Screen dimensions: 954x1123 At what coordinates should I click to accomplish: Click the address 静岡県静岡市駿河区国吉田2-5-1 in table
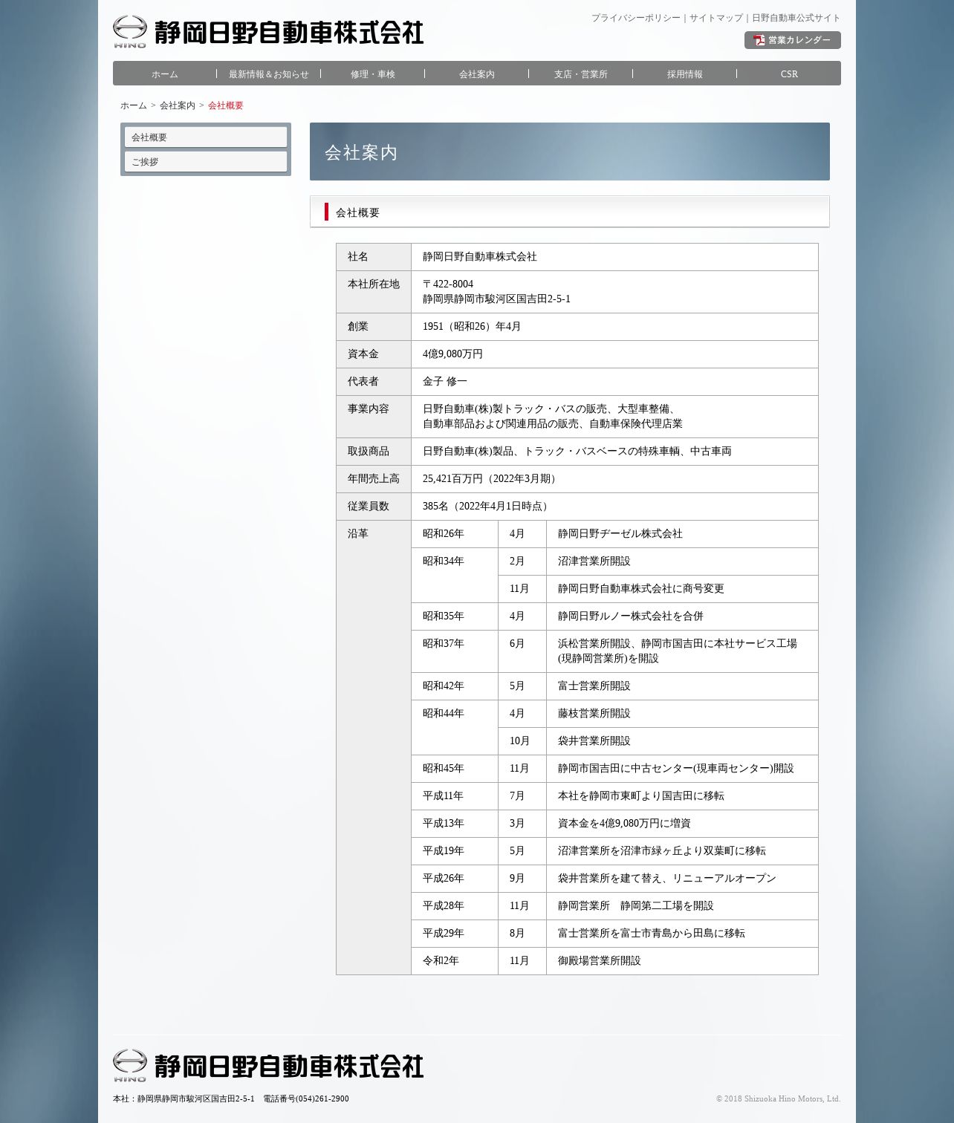click(496, 299)
